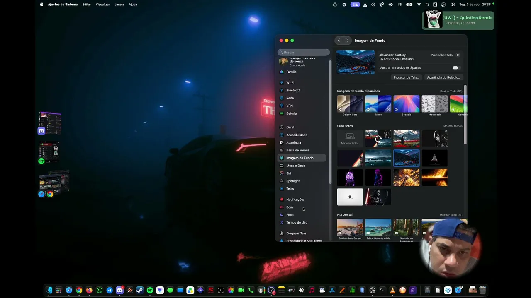Open Firefox from the Dock
Screen dimensions: 531x298
(x=89, y=291)
